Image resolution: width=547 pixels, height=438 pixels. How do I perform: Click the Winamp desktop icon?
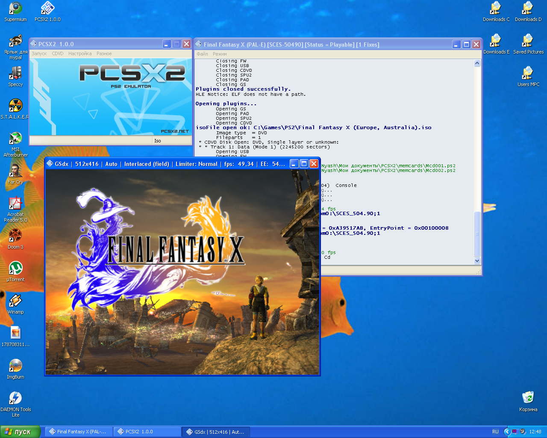(15, 304)
